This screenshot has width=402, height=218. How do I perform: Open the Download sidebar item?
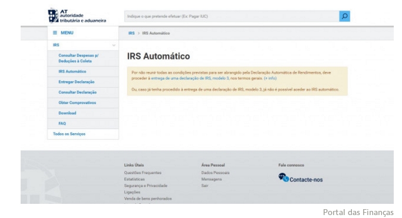(67, 113)
